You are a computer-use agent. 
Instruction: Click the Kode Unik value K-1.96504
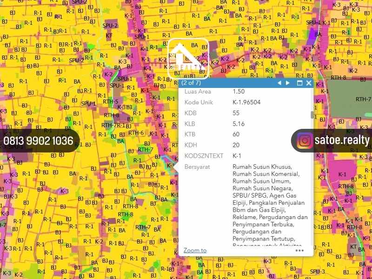(246, 102)
